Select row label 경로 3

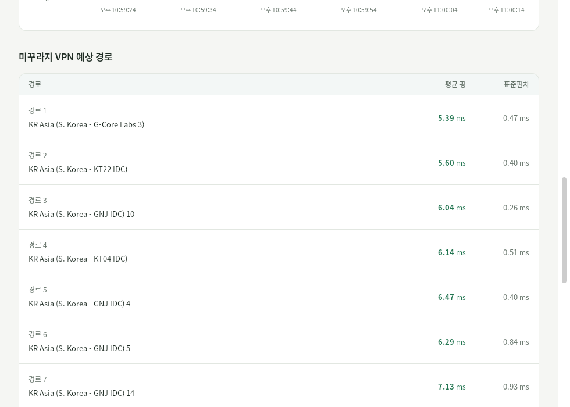[x=38, y=200]
